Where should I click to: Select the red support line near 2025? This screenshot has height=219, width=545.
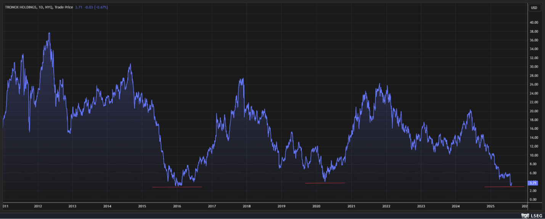pos(504,187)
